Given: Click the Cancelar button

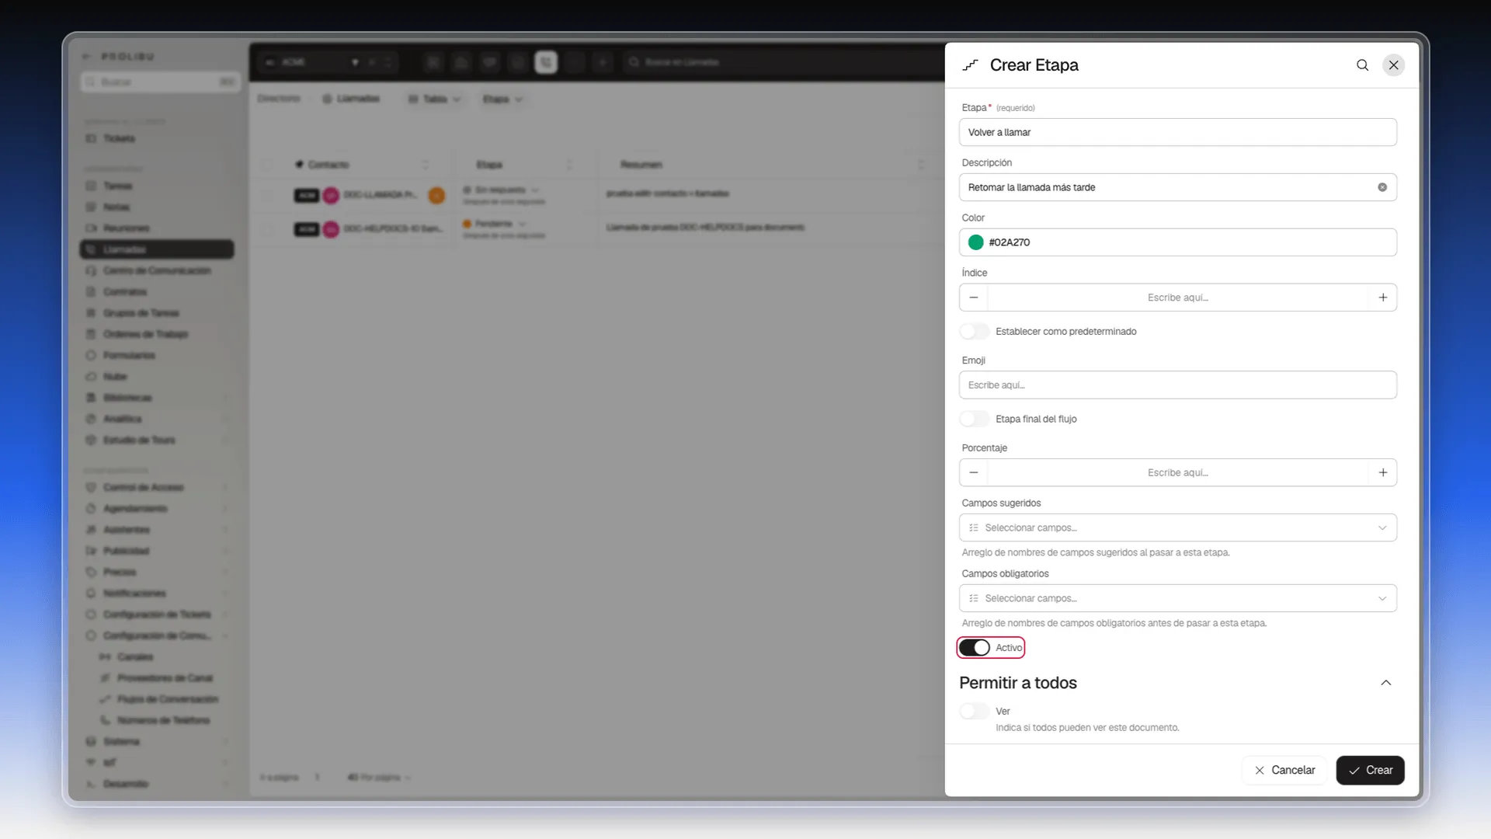Looking at the screenshot, I should click(1284, 771).
